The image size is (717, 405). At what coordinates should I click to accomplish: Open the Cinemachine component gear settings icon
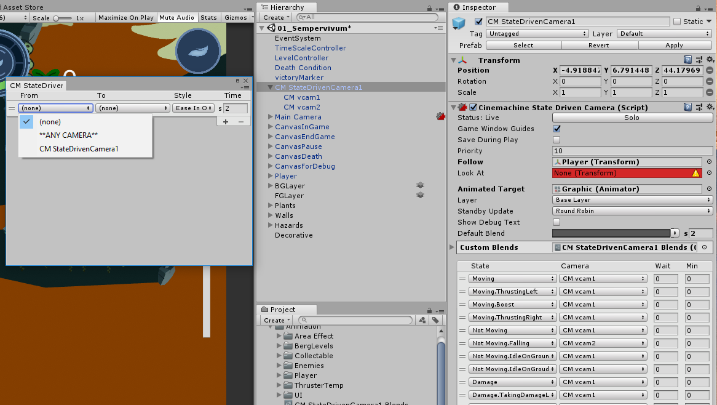710,106
